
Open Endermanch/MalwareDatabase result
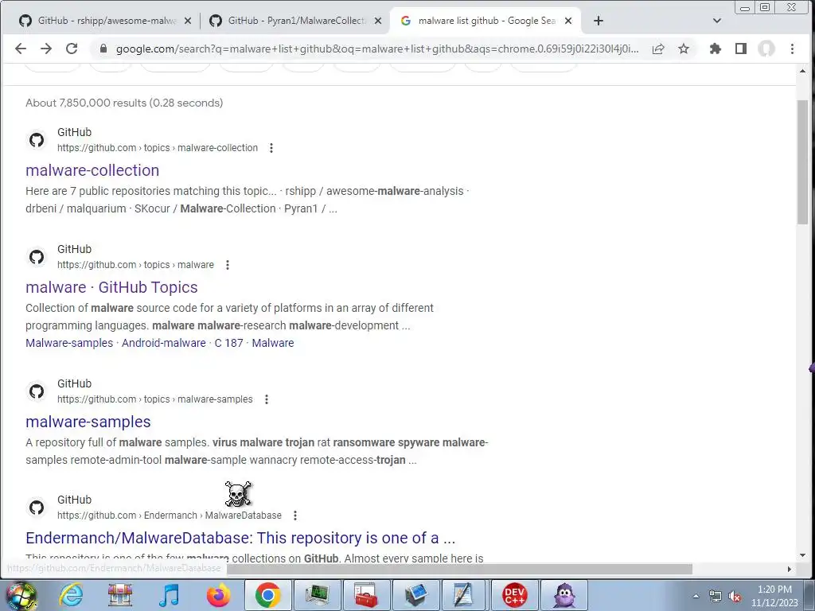click(x=240, y=538)
